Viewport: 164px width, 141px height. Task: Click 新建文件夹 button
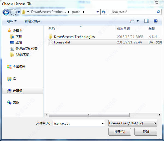point(33,21)
